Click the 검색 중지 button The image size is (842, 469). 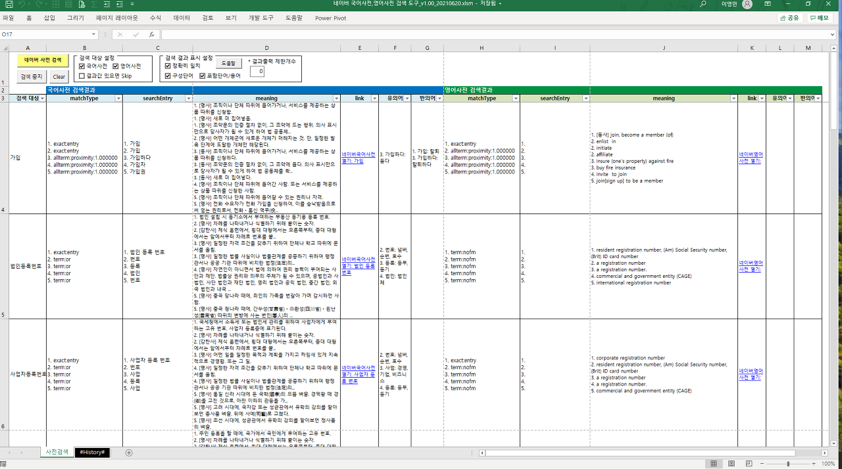pyautogui.click(x=33, y=77)
